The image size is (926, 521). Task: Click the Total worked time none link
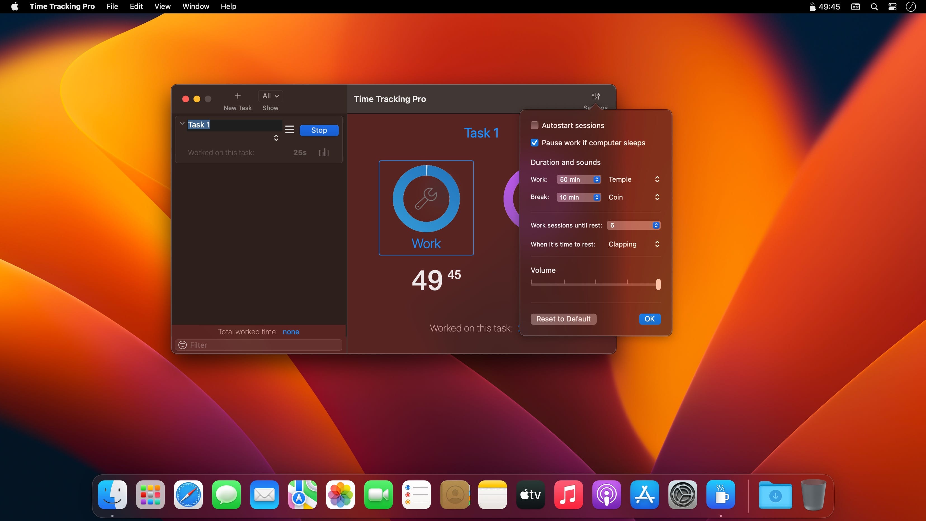point(291,332)
